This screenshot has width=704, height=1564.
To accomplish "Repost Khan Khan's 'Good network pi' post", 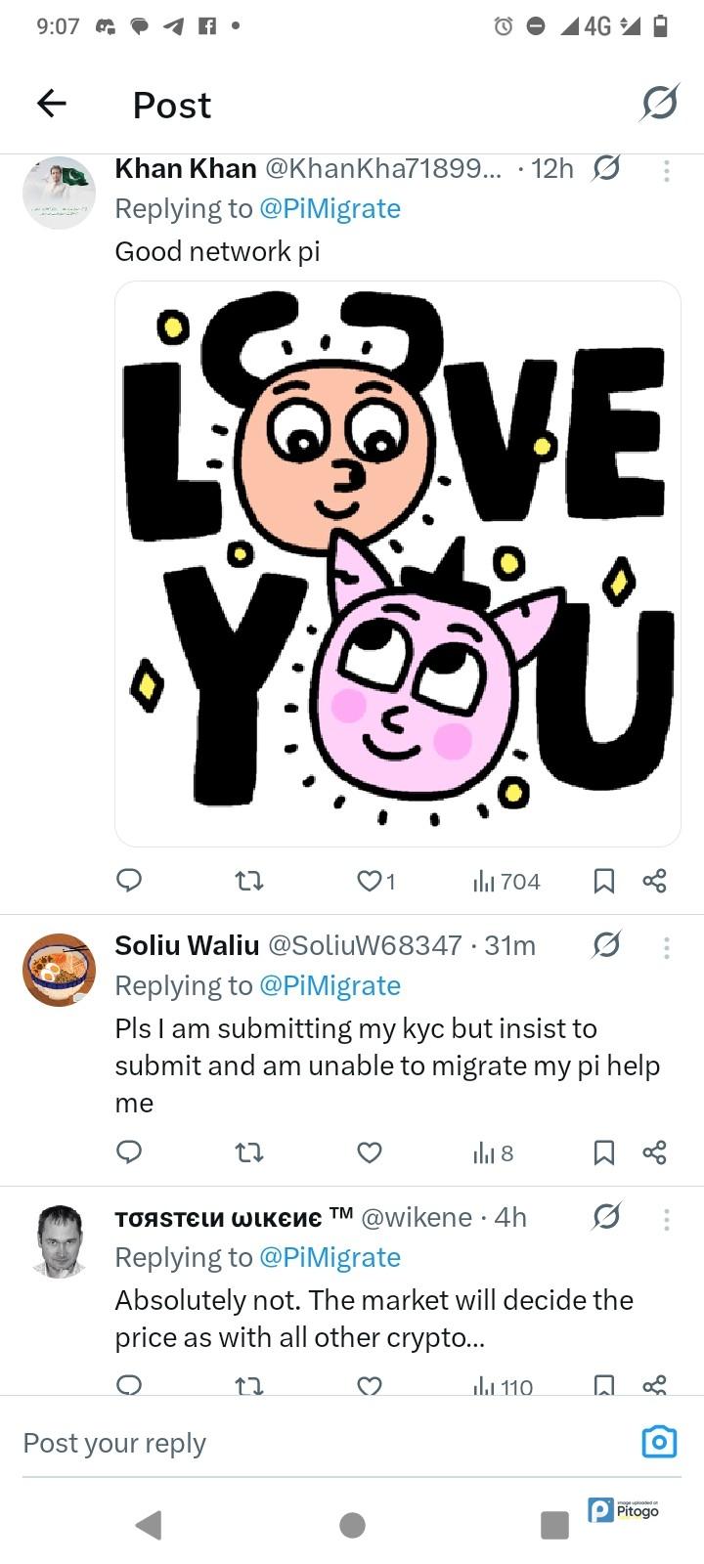I will tap(250, 881).
